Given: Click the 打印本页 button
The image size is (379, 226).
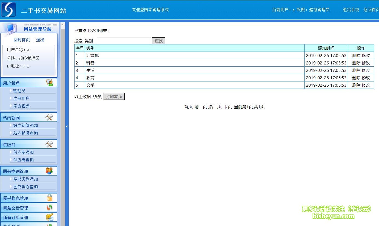Looking at the screenshot, I should tap(114, 97).
